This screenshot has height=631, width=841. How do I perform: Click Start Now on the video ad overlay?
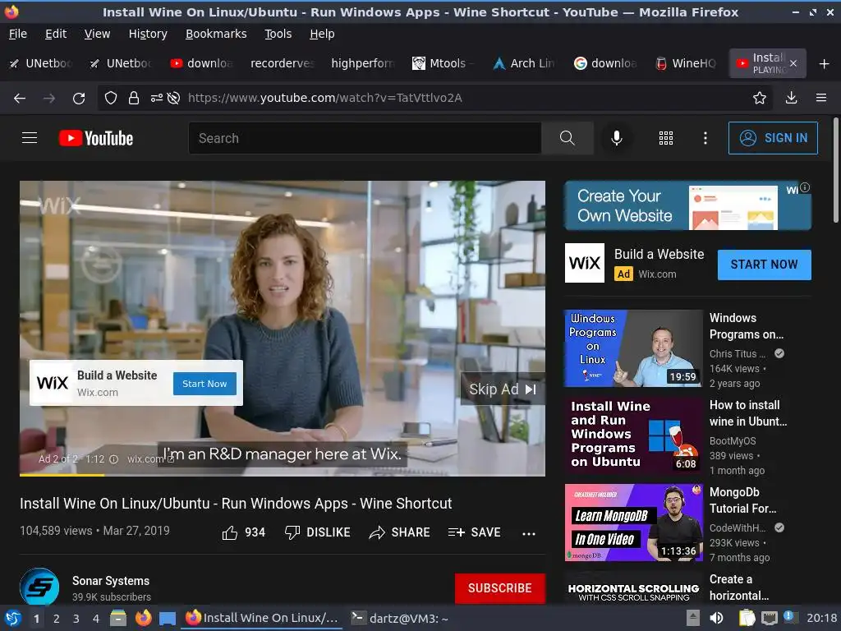205,384
